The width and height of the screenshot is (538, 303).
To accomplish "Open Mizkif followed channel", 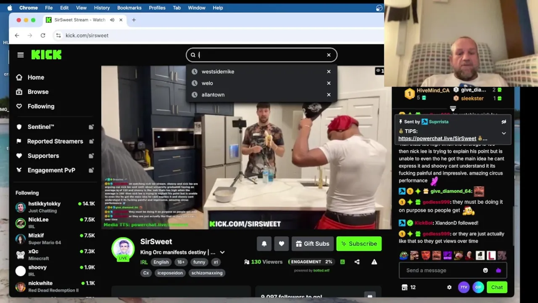I will pyautogui.click(x=55, y=239).
